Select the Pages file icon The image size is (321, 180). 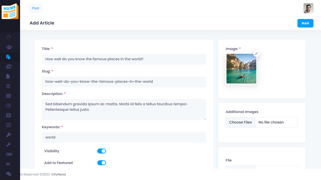point(8,76)
